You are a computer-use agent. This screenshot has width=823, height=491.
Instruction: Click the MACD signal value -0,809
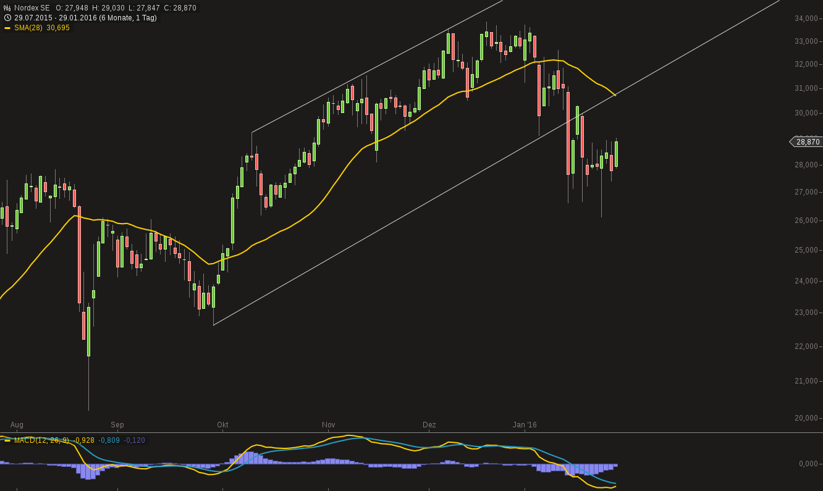point(109,440)
